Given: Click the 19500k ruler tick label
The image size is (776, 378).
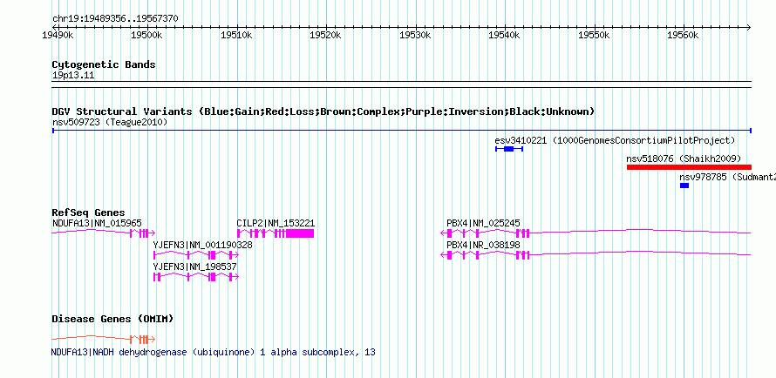Looking at the screenshot, I should pyautogui.click(x=147, y=36).
